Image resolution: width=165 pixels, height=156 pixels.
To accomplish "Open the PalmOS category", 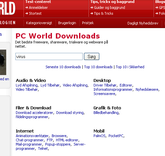I will tap(99, 136).
